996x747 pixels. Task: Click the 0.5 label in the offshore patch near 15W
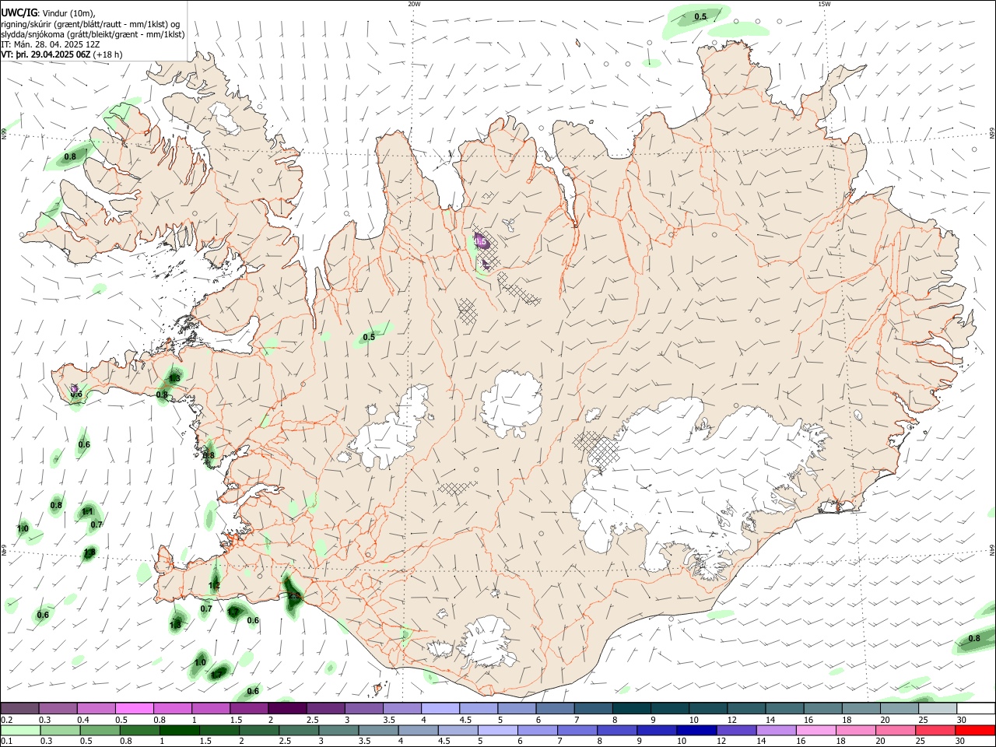(x=700, y=16)
